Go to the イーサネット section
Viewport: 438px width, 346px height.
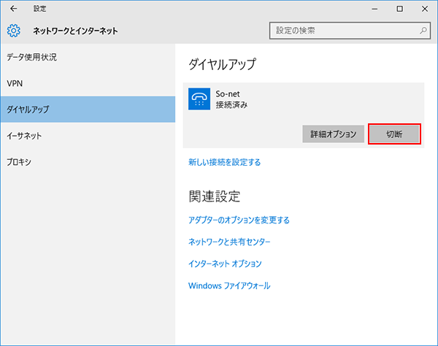(24, 136)
